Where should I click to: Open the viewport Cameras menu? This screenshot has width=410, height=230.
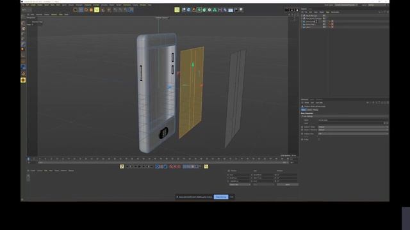[x=39, y=15]
